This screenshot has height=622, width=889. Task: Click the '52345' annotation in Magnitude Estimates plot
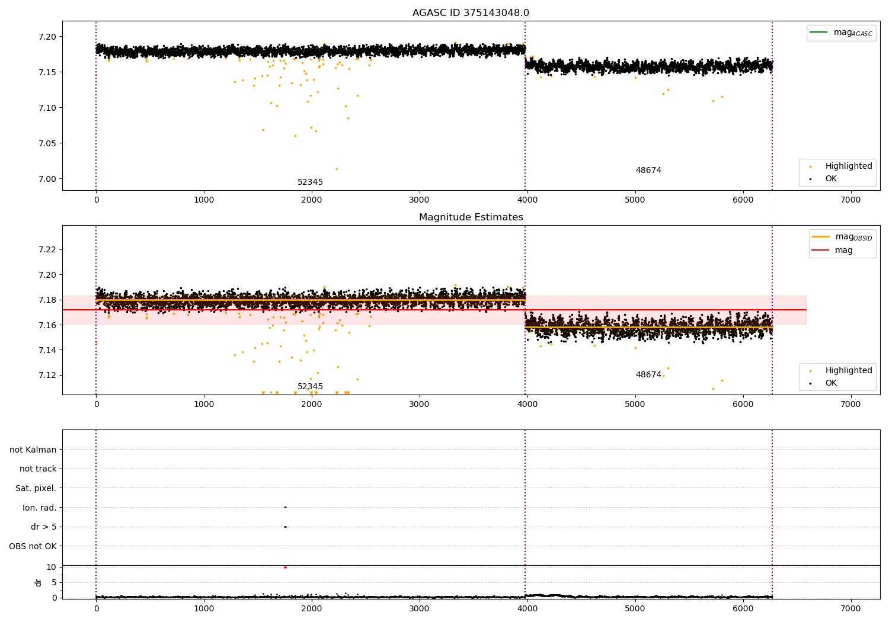click(x=310, y=386)
